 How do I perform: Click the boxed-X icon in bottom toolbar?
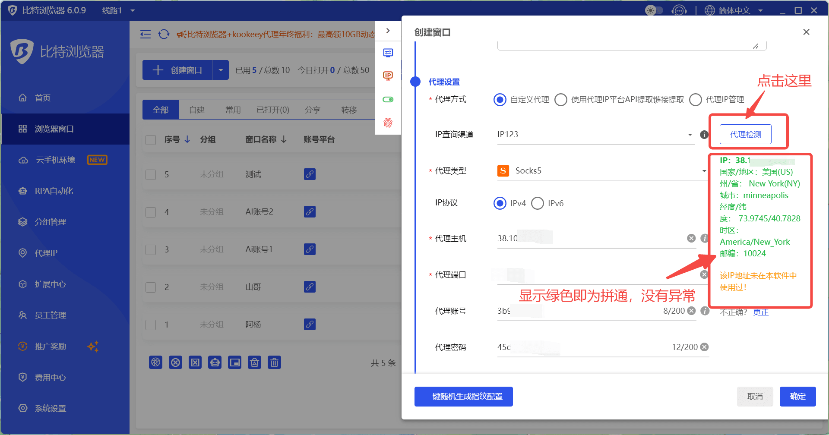click(x=195, y=362)
